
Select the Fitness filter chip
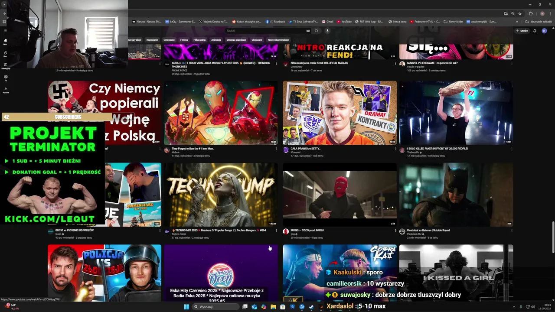click(x=184, y=40)
